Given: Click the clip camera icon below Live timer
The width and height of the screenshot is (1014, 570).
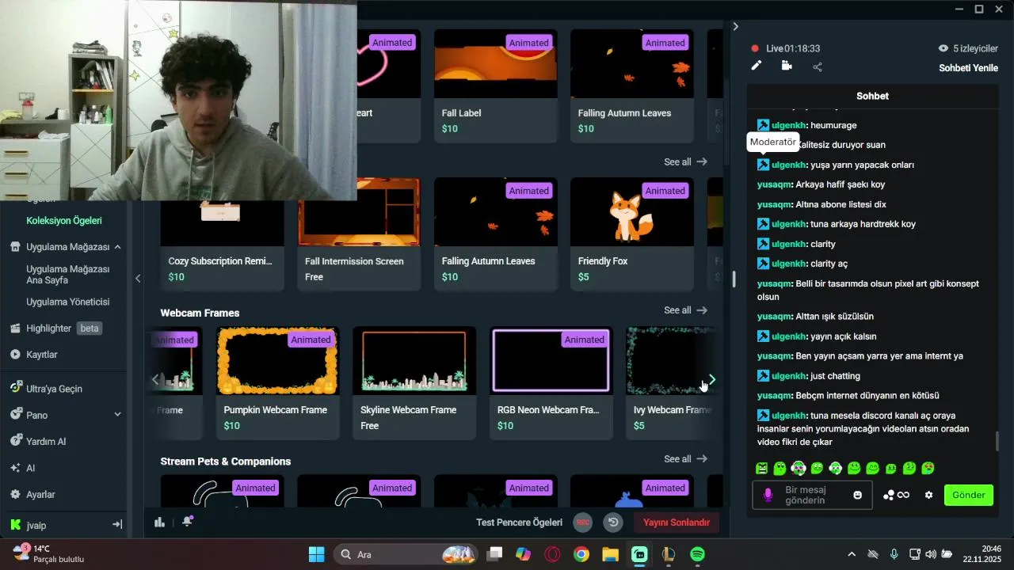Looking at the screenshot, I should (787, 66).
